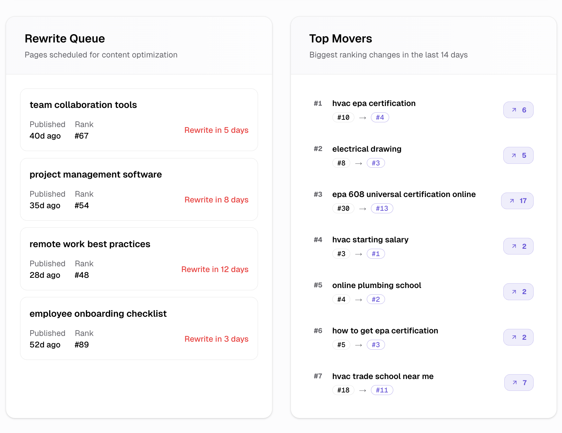Click the #11 rank pill for hvac trade school
The height and width of the screenshot is (433, 562).
click(x=382, y=390)
